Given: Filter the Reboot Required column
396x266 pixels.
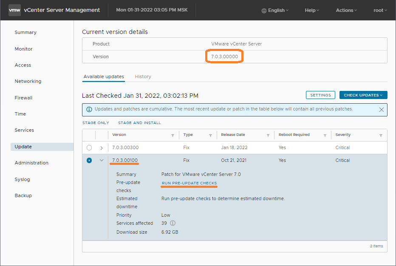Looking at the screenshot, I should point(325,136).
